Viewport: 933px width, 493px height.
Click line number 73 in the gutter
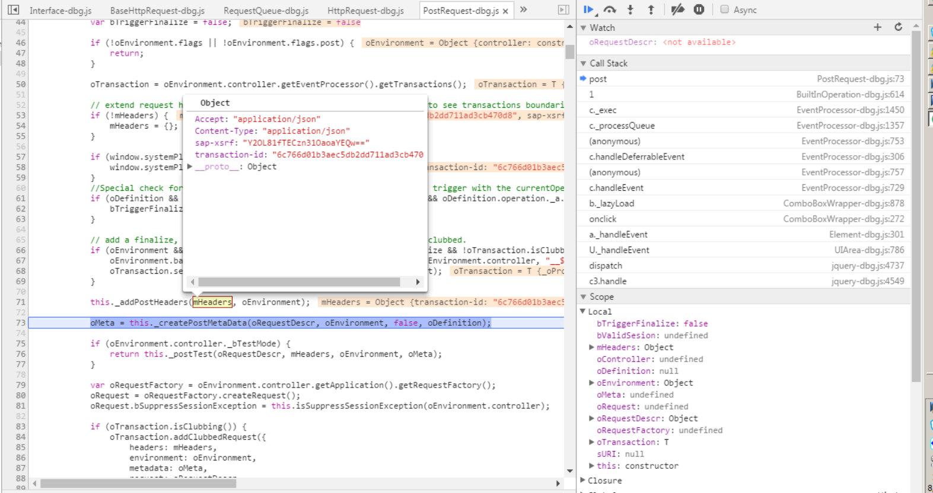tap(20, 323)
